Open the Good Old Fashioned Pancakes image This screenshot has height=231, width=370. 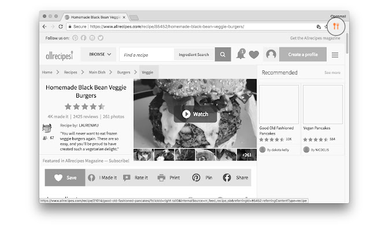tap(279, 105)
